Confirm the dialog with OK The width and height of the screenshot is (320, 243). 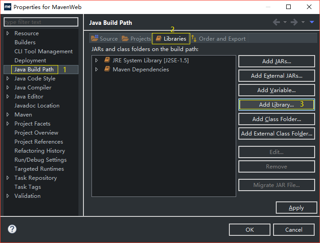tap(250, 230)
